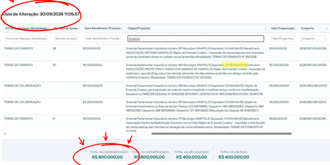Screen dimensions: 330x165
Task: Click empenho 2026.2850.180.00027
Action: 313,86
